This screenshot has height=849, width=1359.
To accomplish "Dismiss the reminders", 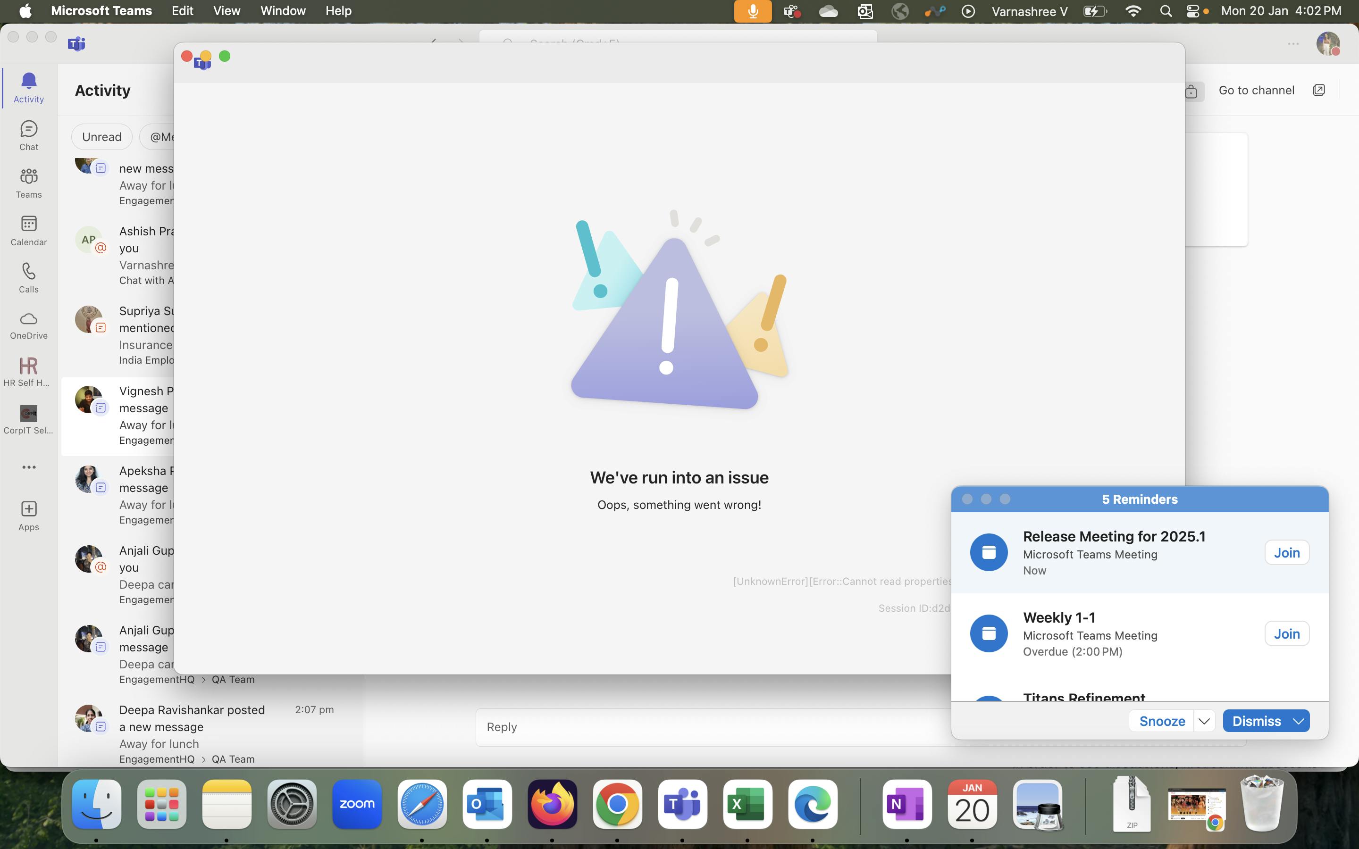I will tap(1256, 721).
